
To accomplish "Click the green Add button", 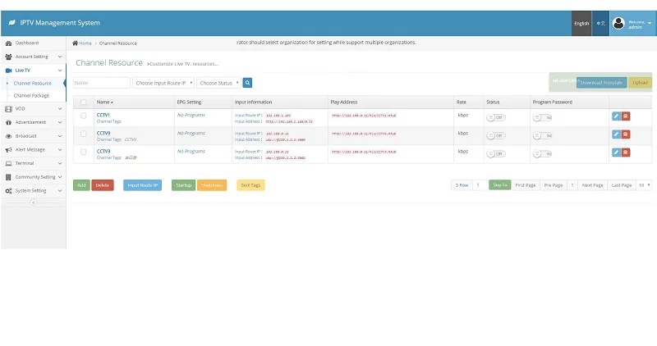I will pyautogui.click(x=81, y=185).
